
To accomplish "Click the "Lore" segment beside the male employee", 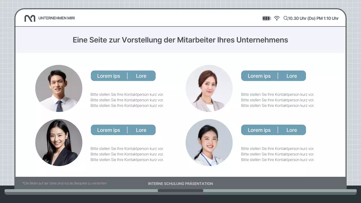I will click(x=141, y=76).
